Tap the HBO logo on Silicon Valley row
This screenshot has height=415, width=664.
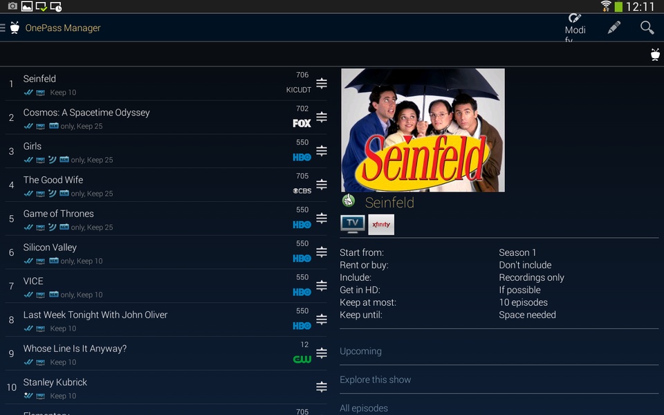[x=302, y=258]
